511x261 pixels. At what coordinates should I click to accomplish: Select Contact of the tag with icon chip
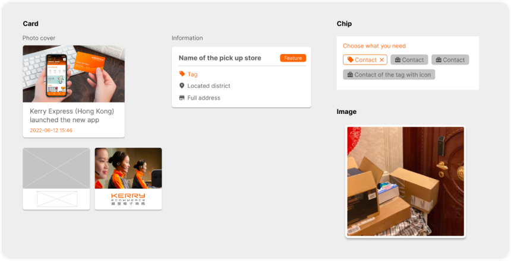389,75
